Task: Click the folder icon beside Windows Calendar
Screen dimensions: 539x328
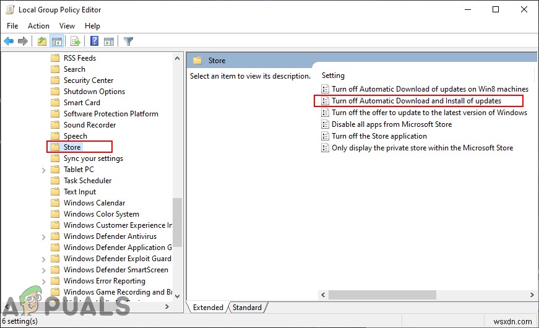Action: coord(55,203)
